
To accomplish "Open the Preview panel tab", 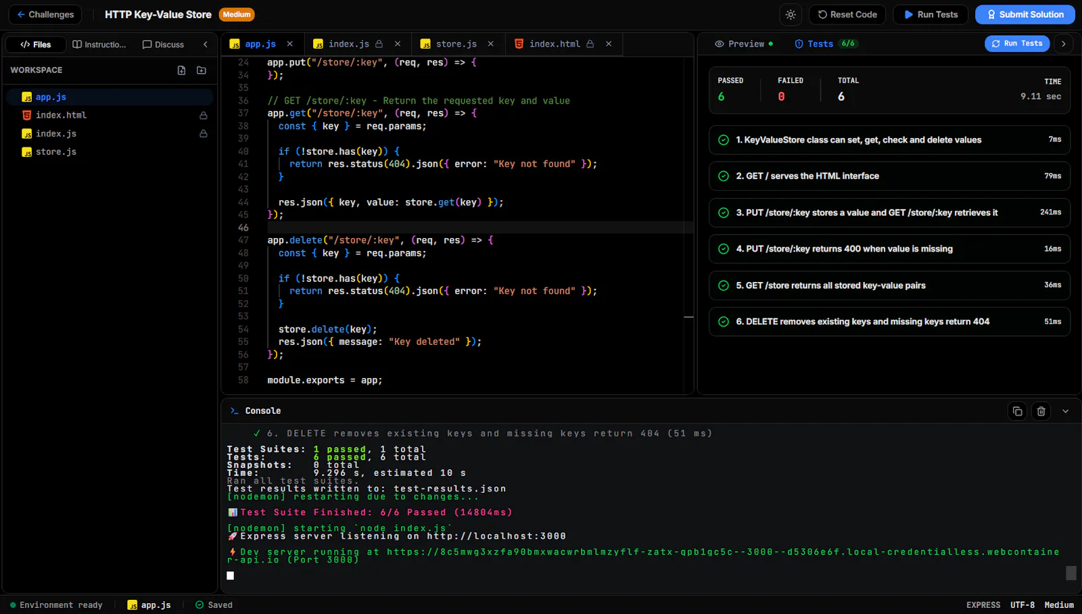I will pyautogui.click(x=744, y=44).
